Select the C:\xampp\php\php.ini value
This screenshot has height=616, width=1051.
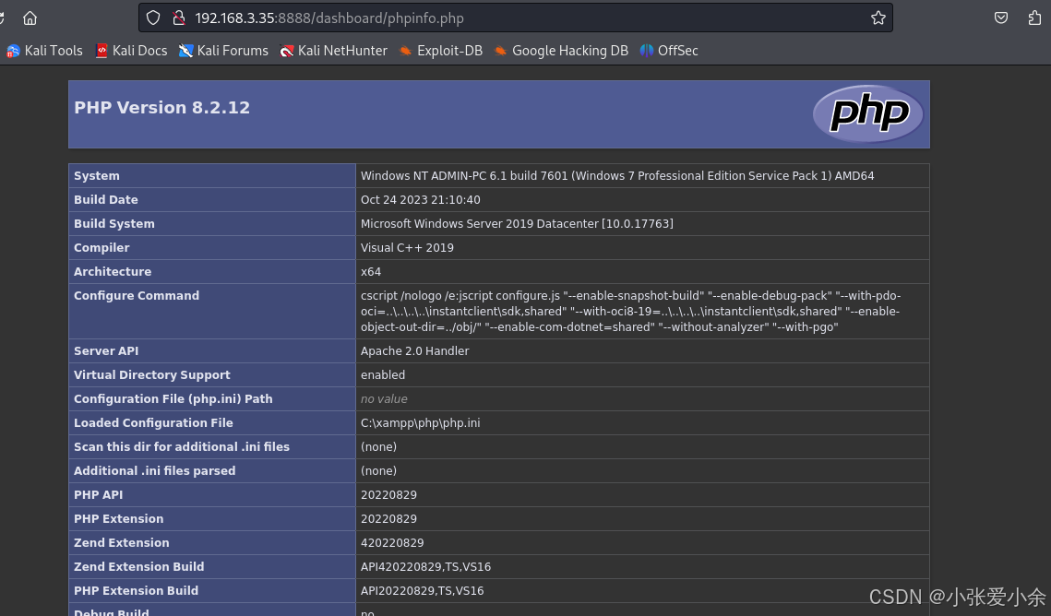click(x=420, y=423)
